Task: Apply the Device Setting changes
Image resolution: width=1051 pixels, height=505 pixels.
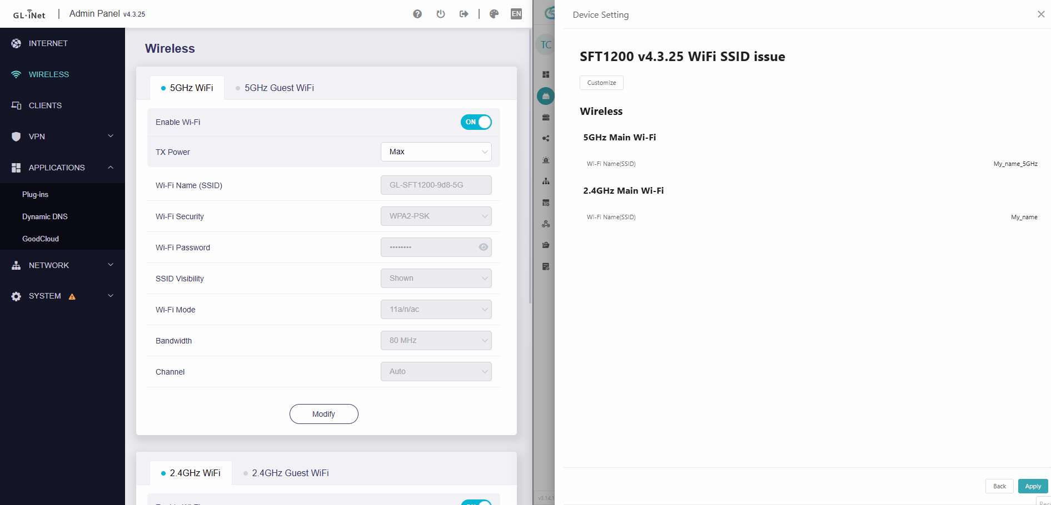Action: (1033, 486)
